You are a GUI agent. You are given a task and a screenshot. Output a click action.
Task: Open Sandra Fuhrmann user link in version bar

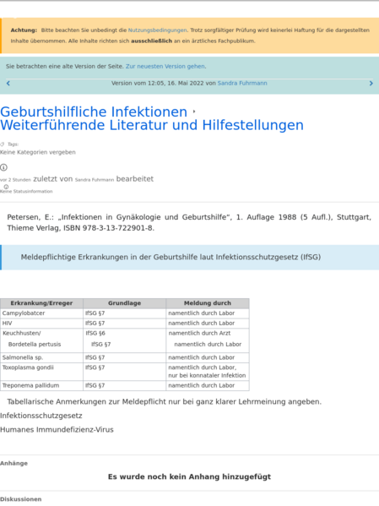242,83
